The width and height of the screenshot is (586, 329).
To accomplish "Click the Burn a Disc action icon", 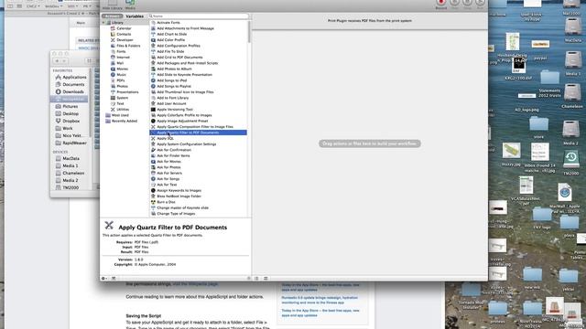I will [153, 202].
